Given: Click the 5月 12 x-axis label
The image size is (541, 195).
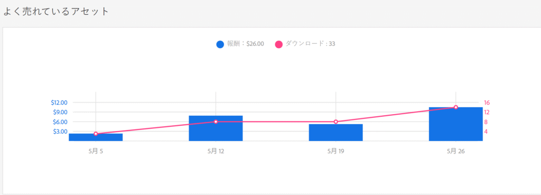Looking at the screenshot, I should click(x=216, y=151).
